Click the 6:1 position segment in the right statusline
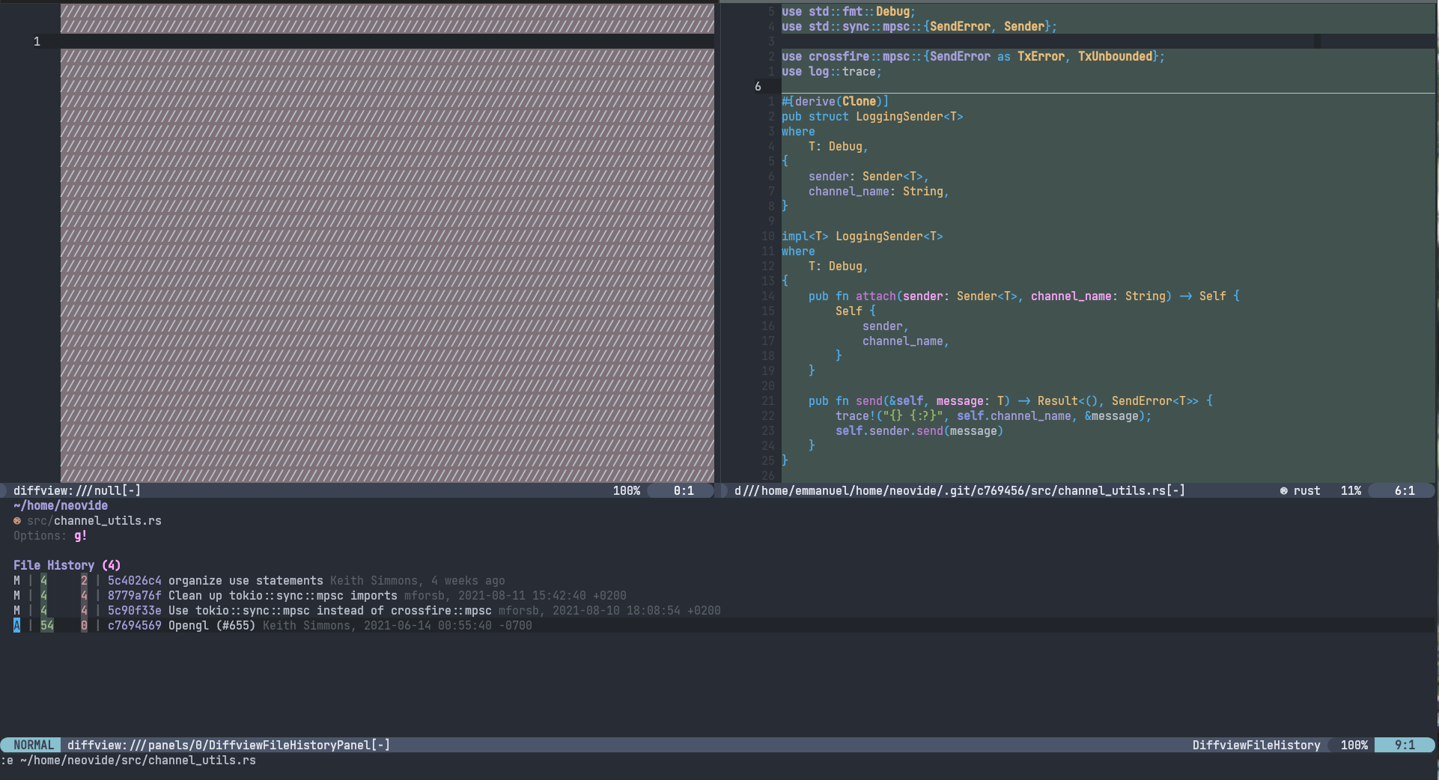1439x780 pixels. pyautogui.click(x=1403, y=490)
